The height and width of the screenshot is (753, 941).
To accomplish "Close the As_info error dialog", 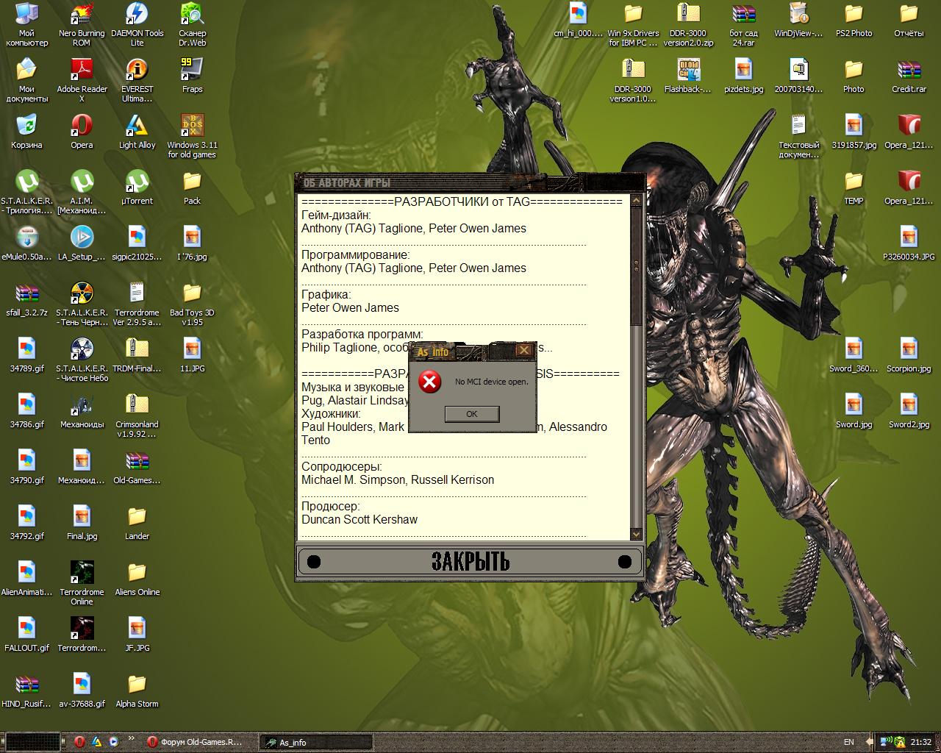I will (523, 351).
